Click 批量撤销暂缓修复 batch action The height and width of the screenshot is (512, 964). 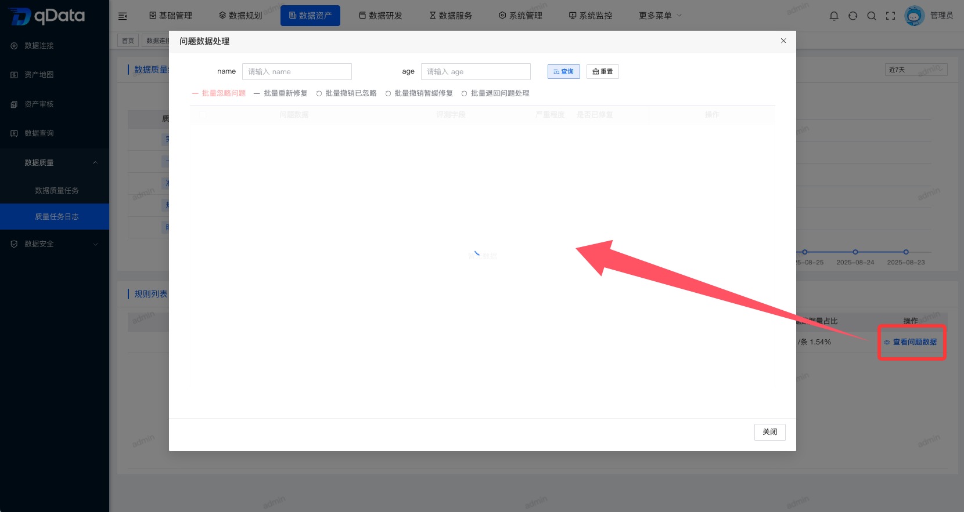tap(419, 93)
